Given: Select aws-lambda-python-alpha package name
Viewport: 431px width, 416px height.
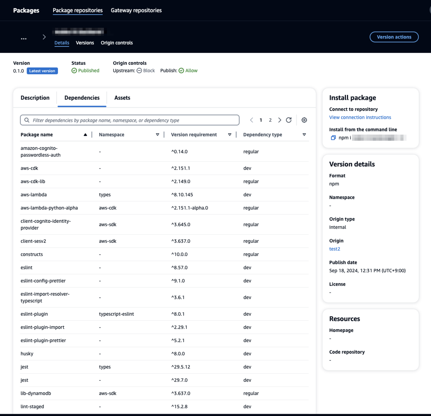Looking at the screenshot, I should (49, 208).
